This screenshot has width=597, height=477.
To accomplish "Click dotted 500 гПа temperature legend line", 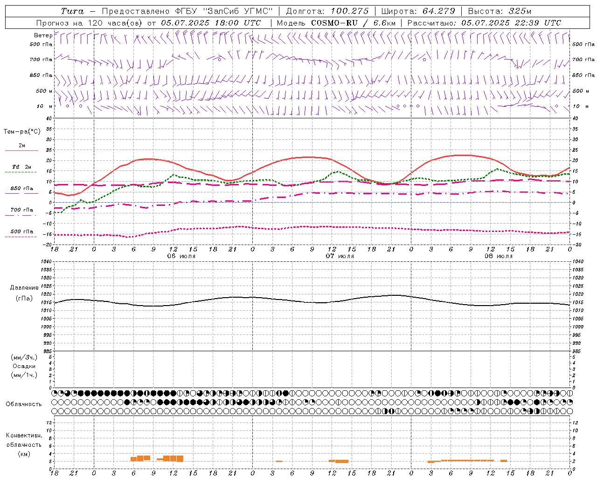I will tap(21, 237).
